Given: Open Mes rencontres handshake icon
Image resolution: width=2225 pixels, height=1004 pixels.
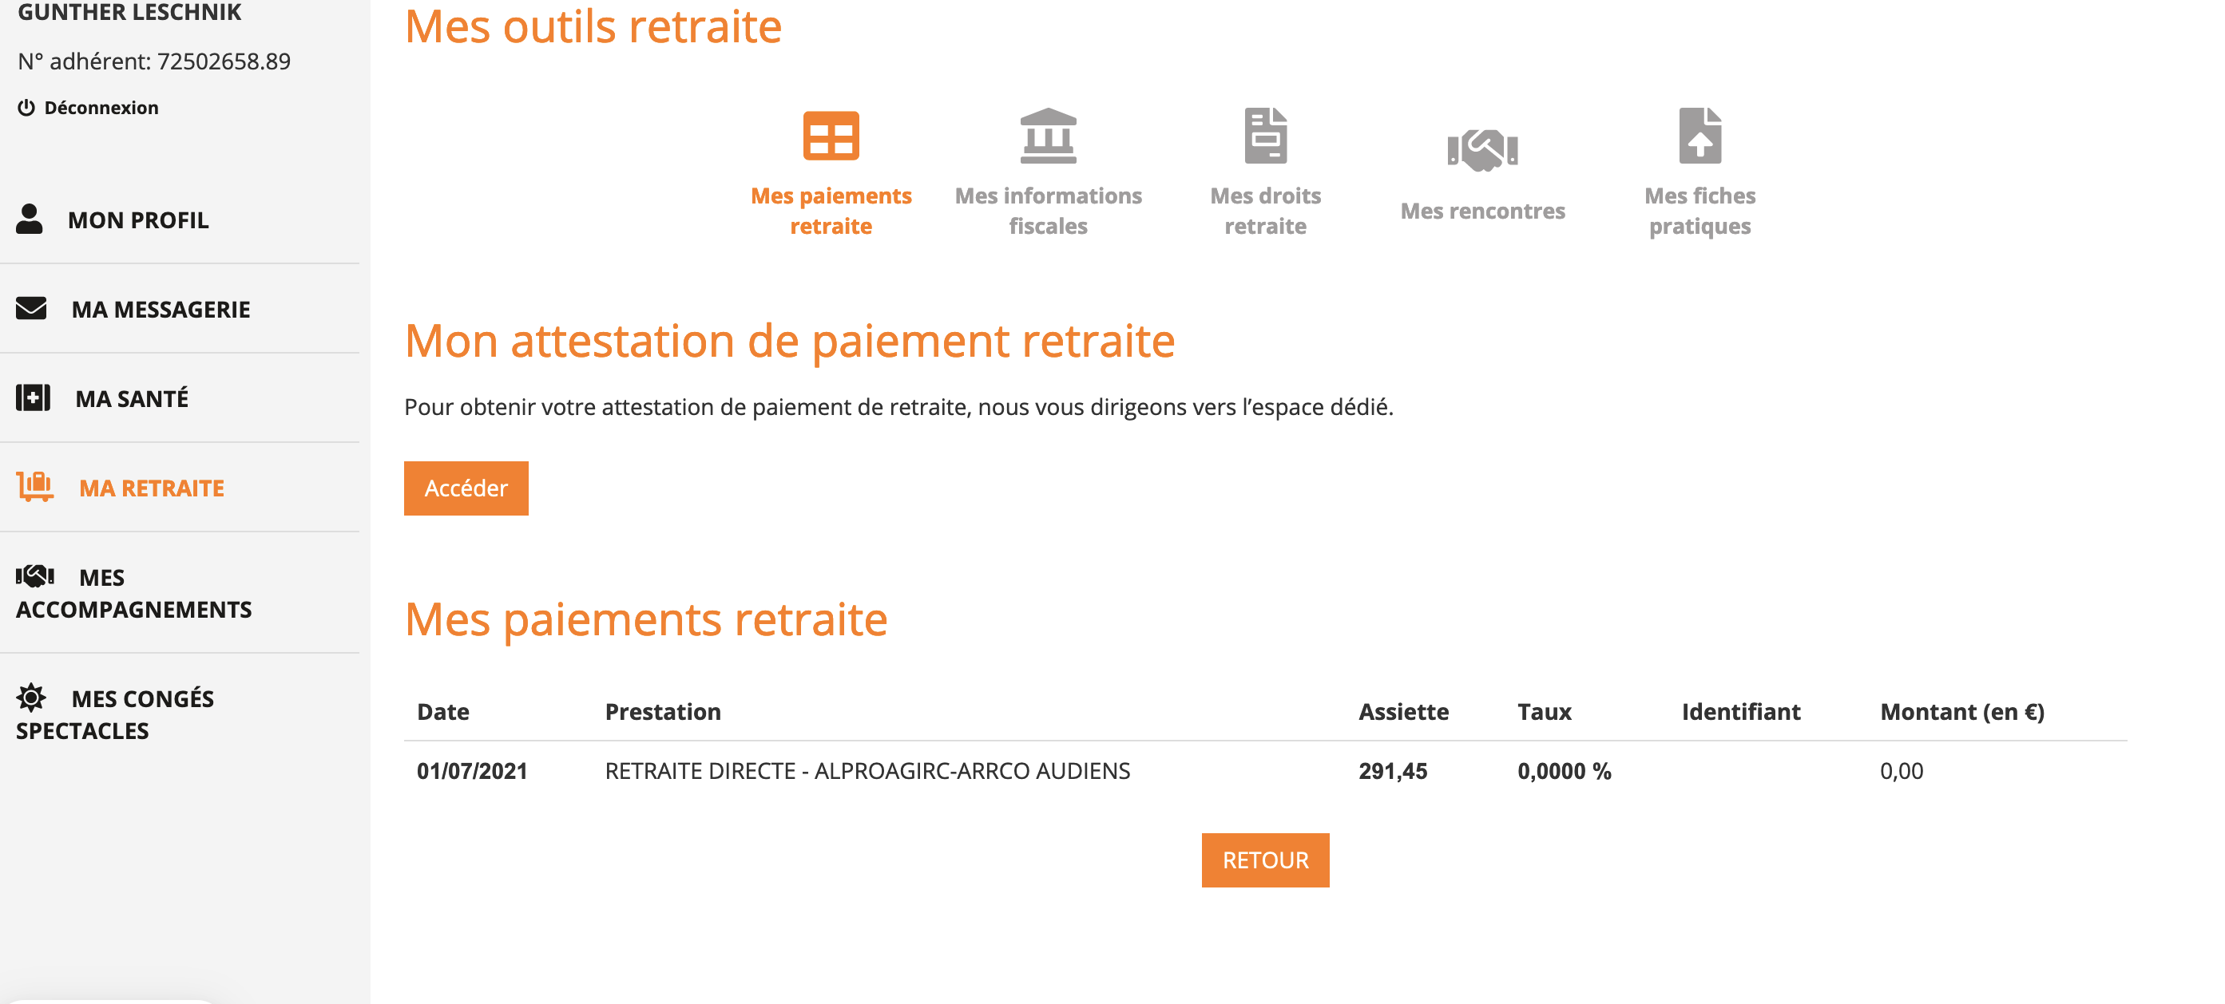Looking at the screenshot, I should pyautogui.click(x=1482, y=150).
